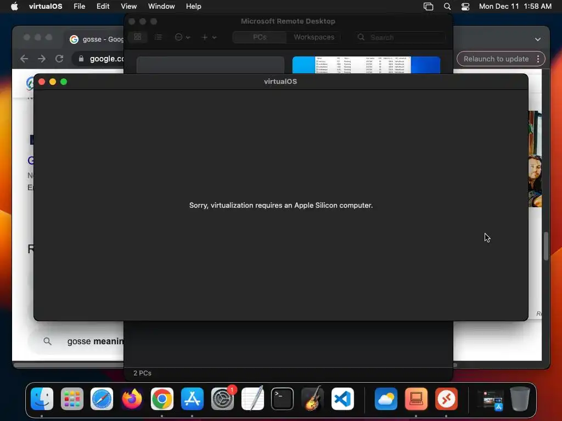
Task: Open Remote Desktop more options dropdown
Action: click(x=182, y=37)
